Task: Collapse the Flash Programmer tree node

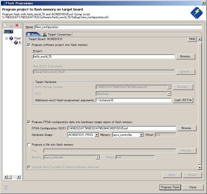Action: click(7, 38)
